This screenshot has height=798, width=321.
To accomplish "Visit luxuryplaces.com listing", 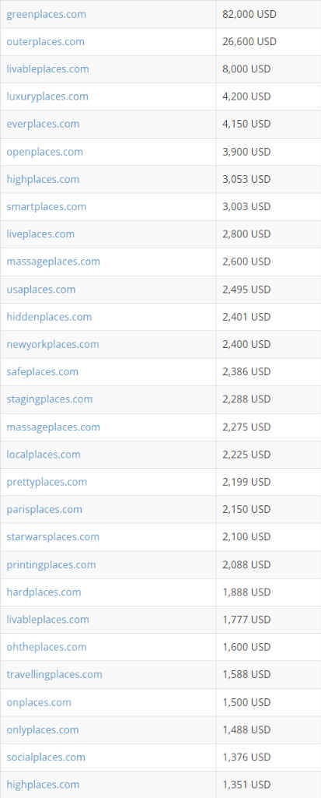I will tap(47, 97).
